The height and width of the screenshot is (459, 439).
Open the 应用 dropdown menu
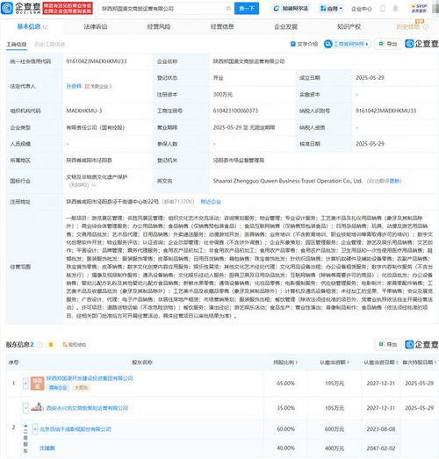(331, 9)
